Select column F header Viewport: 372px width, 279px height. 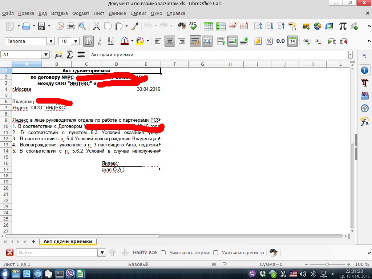pyautogui.click(x=175, y=64)
